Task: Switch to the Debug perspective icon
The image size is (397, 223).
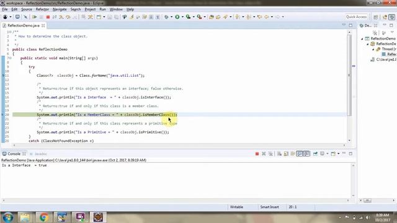Action: (x=391, y=17)
